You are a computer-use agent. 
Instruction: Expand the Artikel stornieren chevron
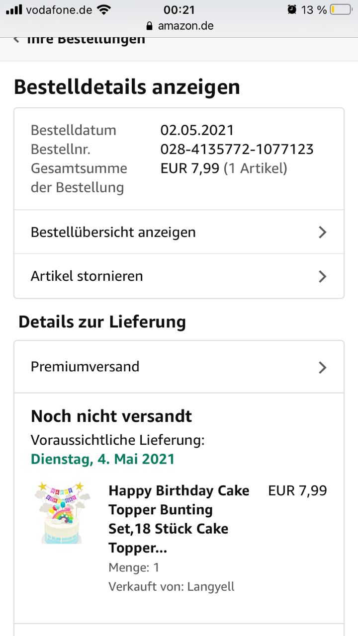click(323, 276)
